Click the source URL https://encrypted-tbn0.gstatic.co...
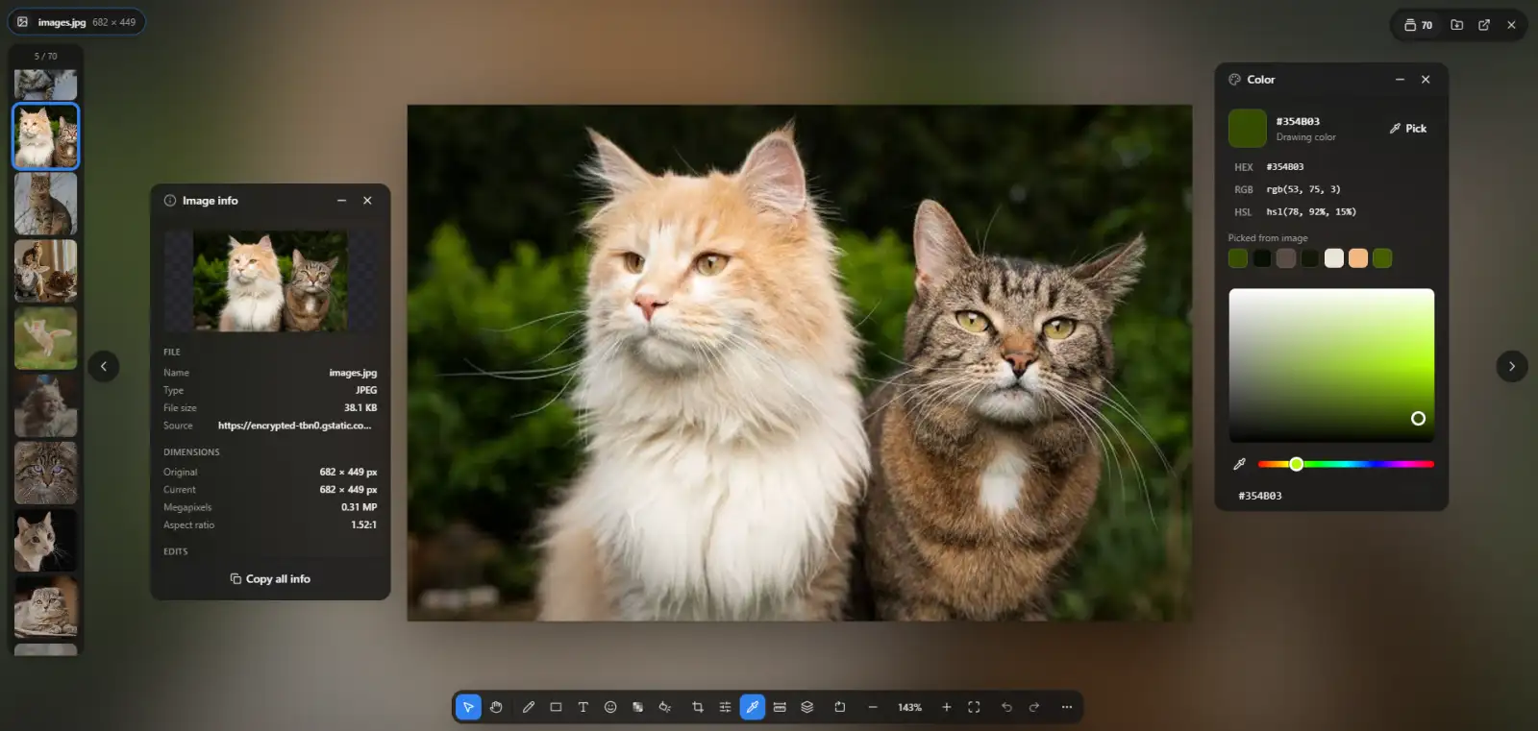The image size is (1538, 731). [294, 426]
